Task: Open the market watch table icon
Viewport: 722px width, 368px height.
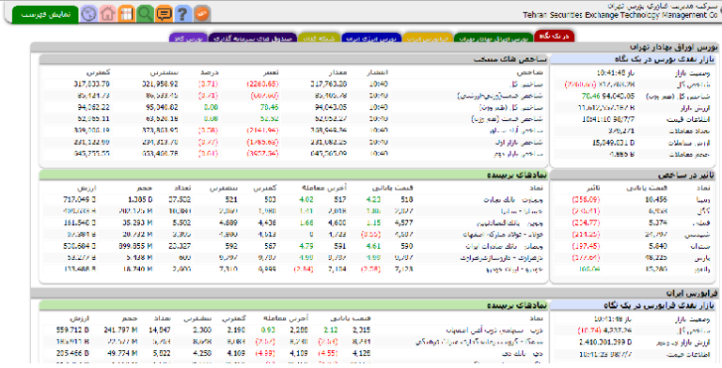Action: click(x=126, y=14)
